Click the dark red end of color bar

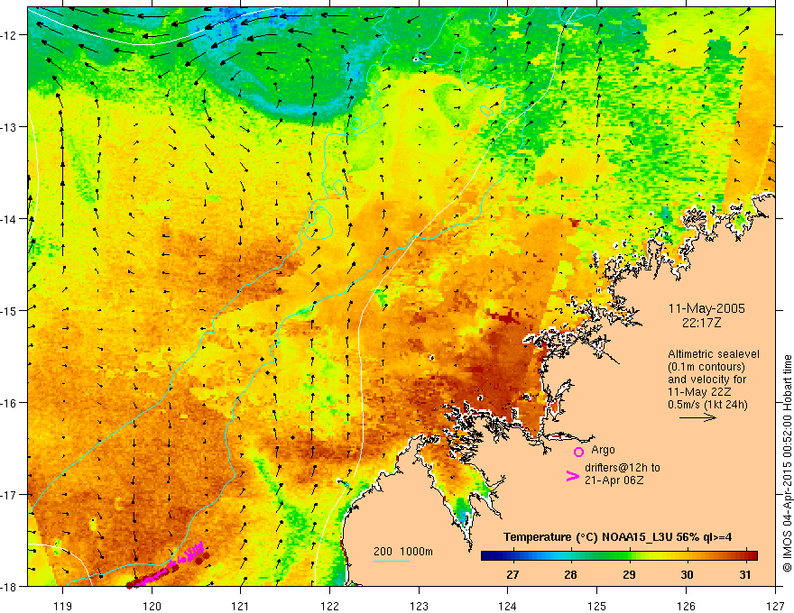[x=753, y=555]
